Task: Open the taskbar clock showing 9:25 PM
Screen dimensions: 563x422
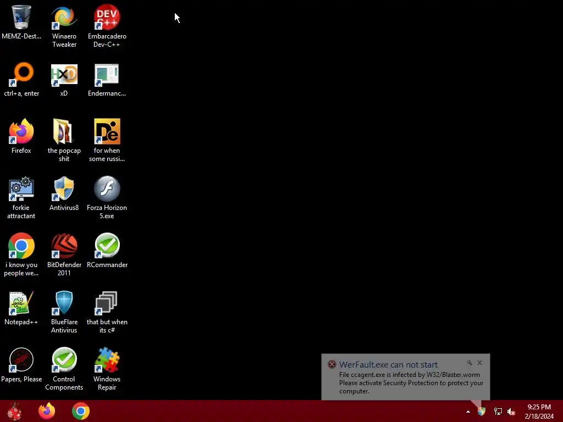Action: pyautogui.click(x=539, y=412)
